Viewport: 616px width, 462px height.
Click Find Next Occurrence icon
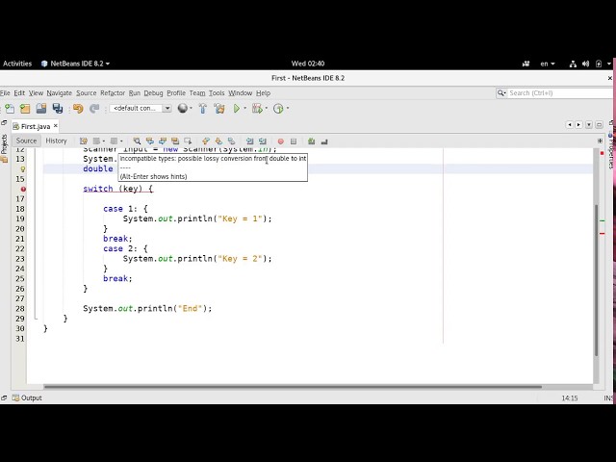coord(163,141)
